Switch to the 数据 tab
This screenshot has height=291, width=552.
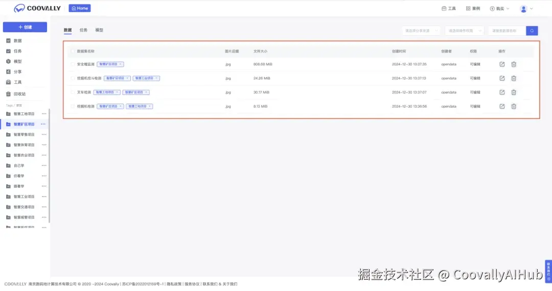click(67, 30)
